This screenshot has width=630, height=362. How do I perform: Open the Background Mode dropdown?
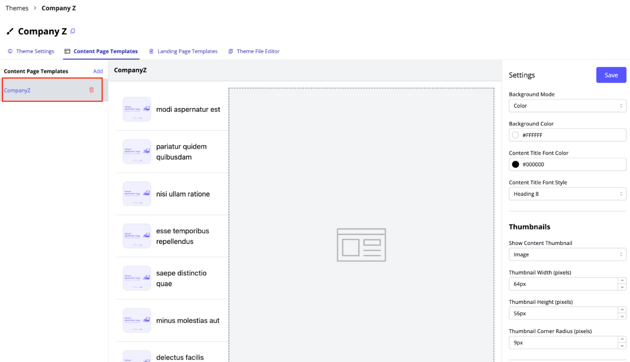(x=567, y=106)
